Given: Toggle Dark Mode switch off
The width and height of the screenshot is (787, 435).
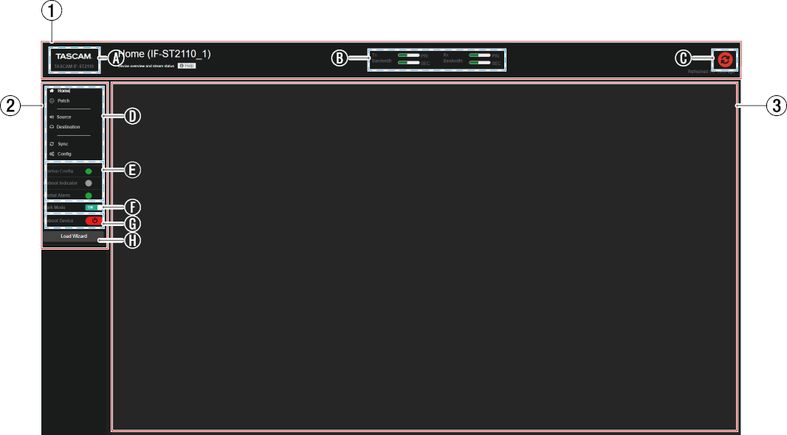Looking at the screenshot, I should coord(93,208).
